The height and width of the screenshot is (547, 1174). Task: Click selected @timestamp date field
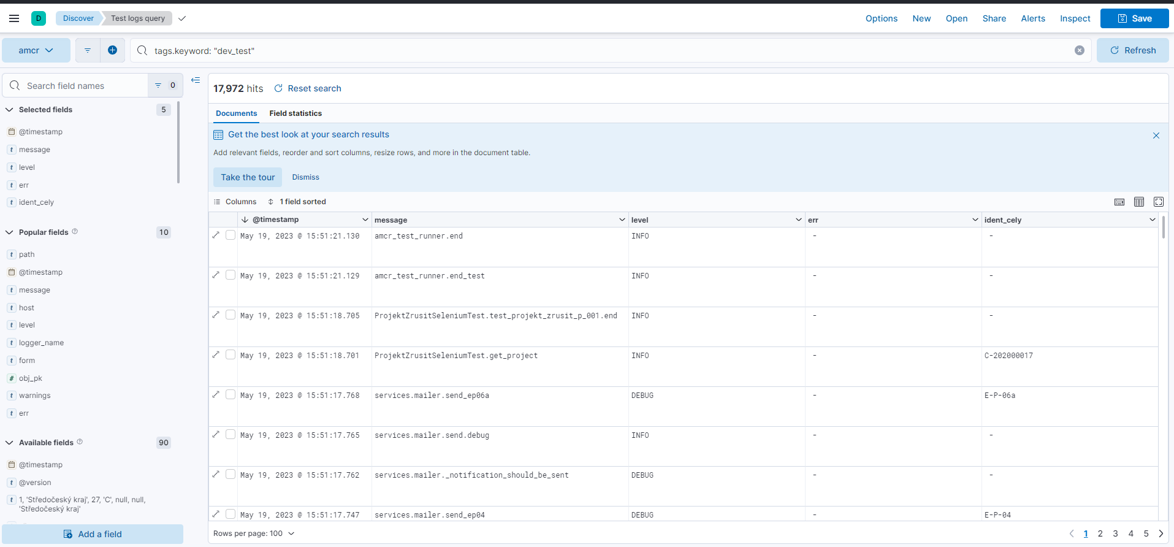click(x=40, y=132)
